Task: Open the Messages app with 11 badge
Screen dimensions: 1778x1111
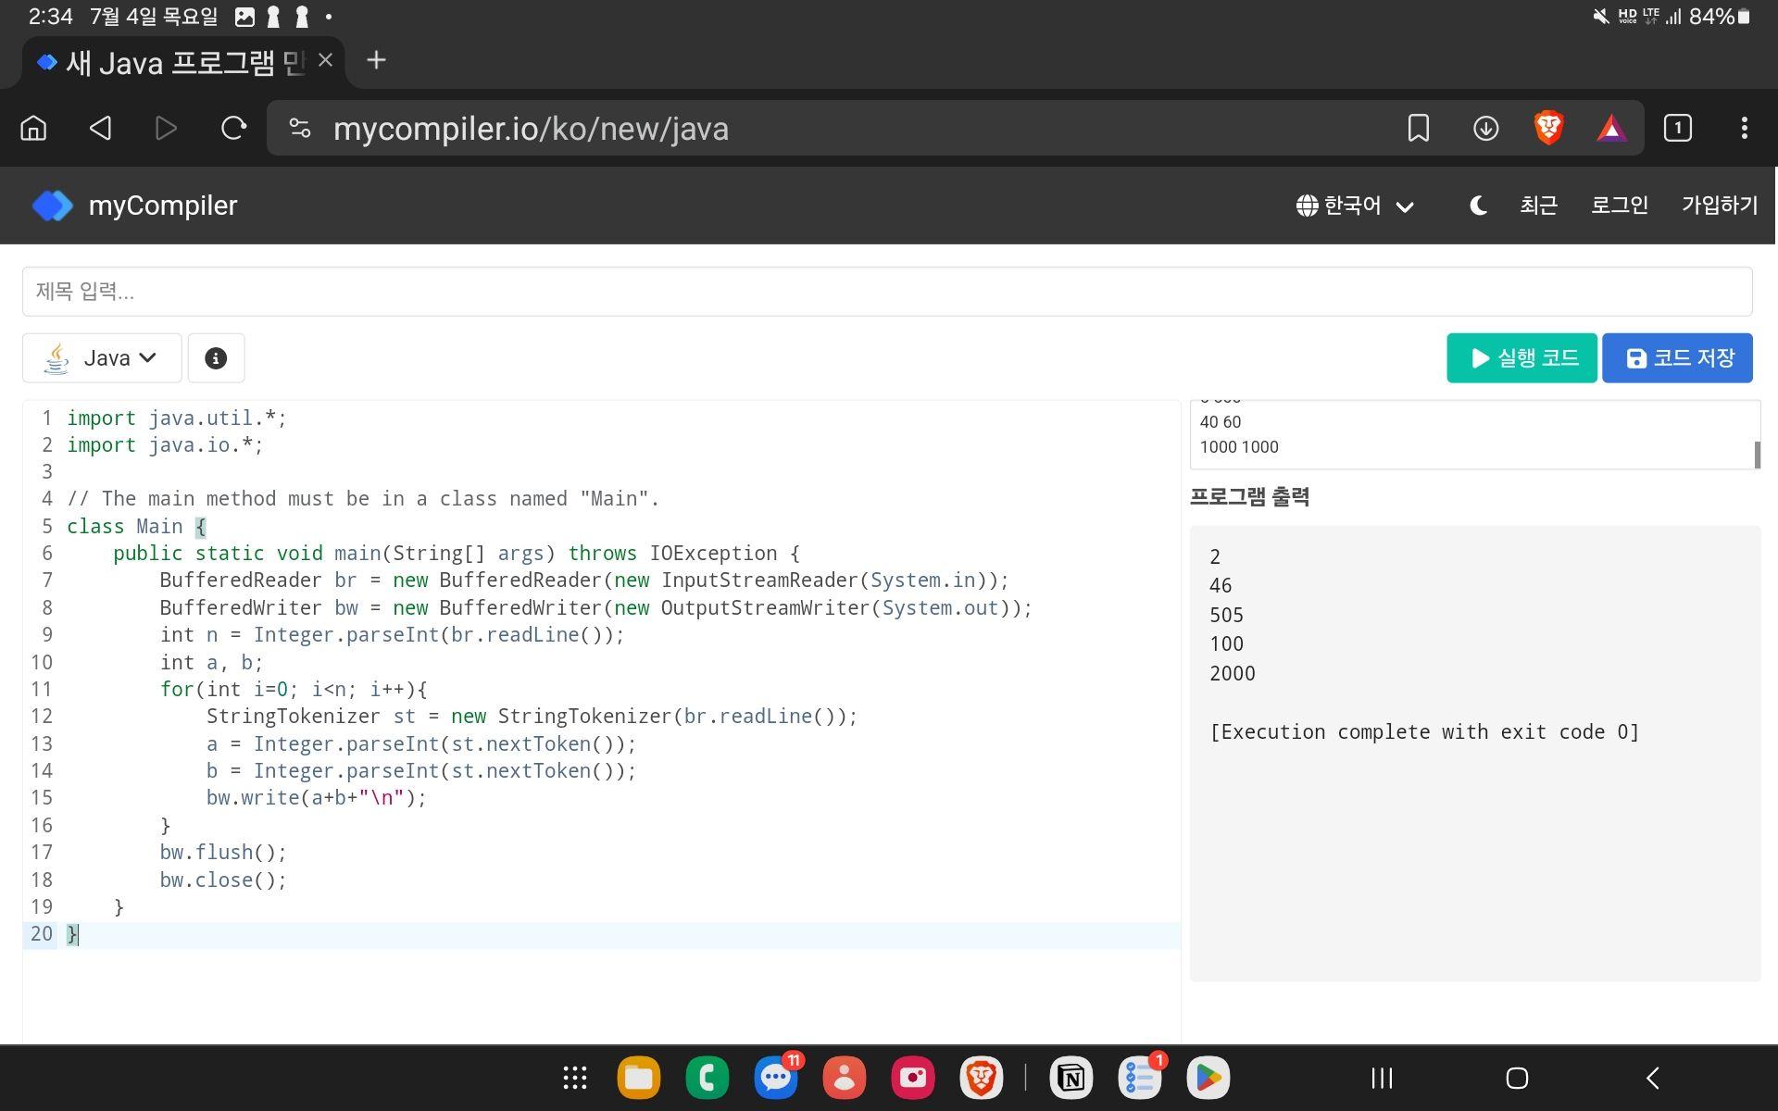Action: (x=776, y=1078)
